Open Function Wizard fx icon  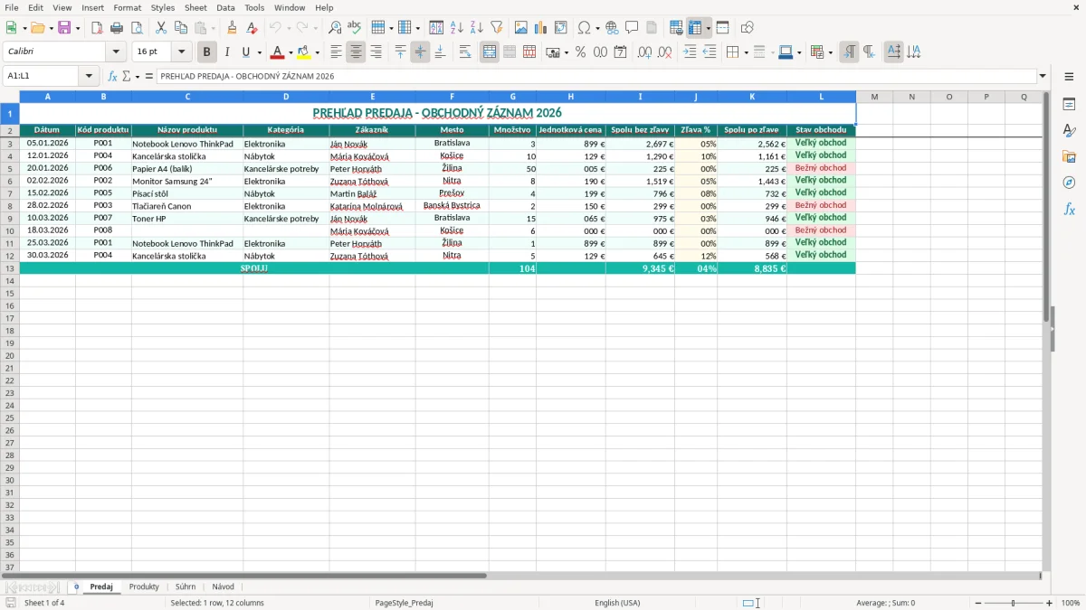(x=112, y=76)
